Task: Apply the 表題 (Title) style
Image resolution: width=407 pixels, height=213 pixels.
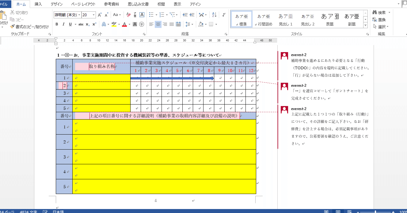Action: 330,19
